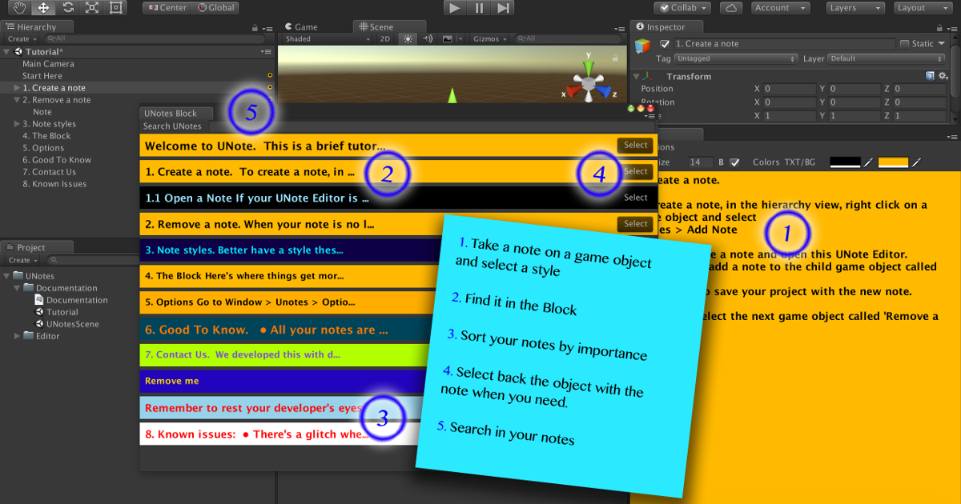
Task: Select the Rotate tool
Action: tap(68, 7)
